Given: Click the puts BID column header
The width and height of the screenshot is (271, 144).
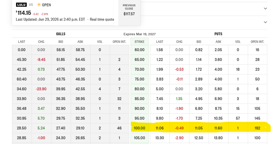Looking at the screenshot, I should [199, 42].
